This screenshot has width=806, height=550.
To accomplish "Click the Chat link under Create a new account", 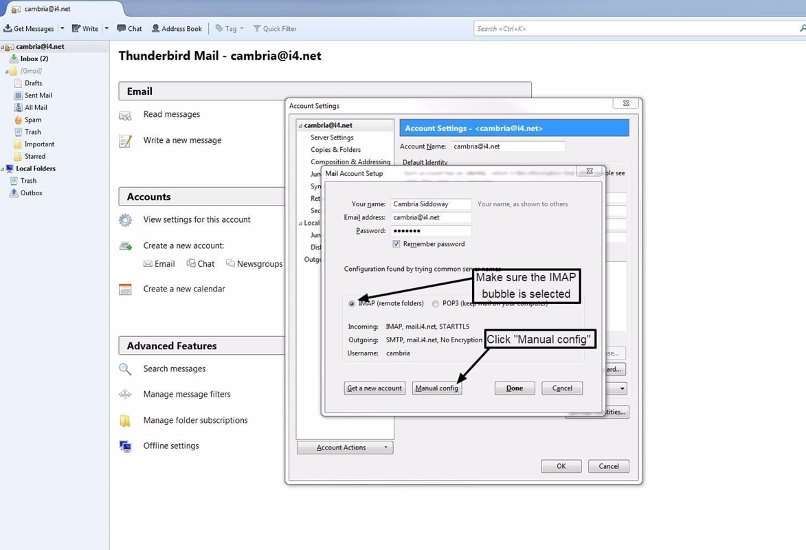I will point(201,264).
